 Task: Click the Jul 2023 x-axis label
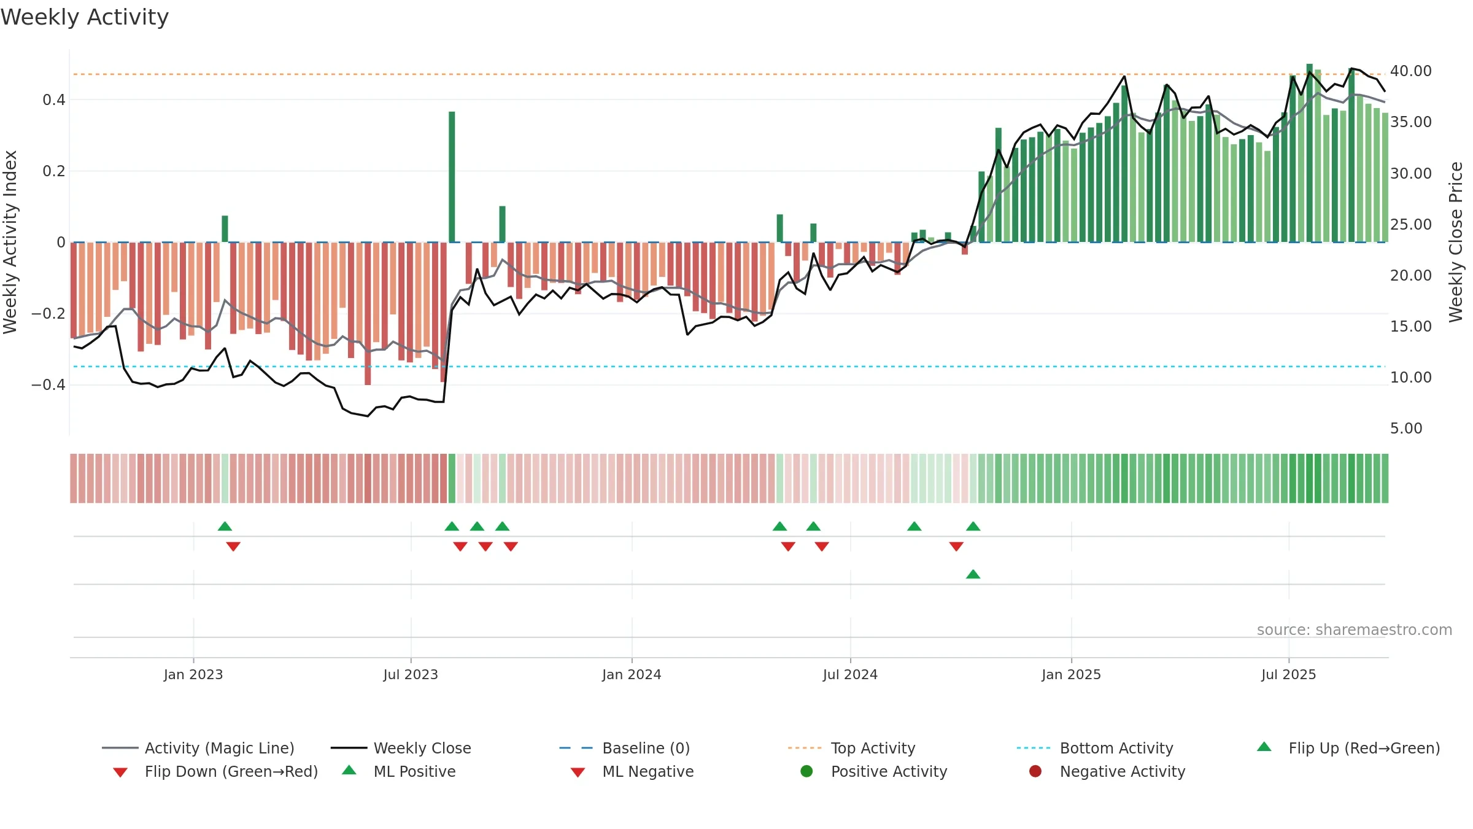pos(411,675)
